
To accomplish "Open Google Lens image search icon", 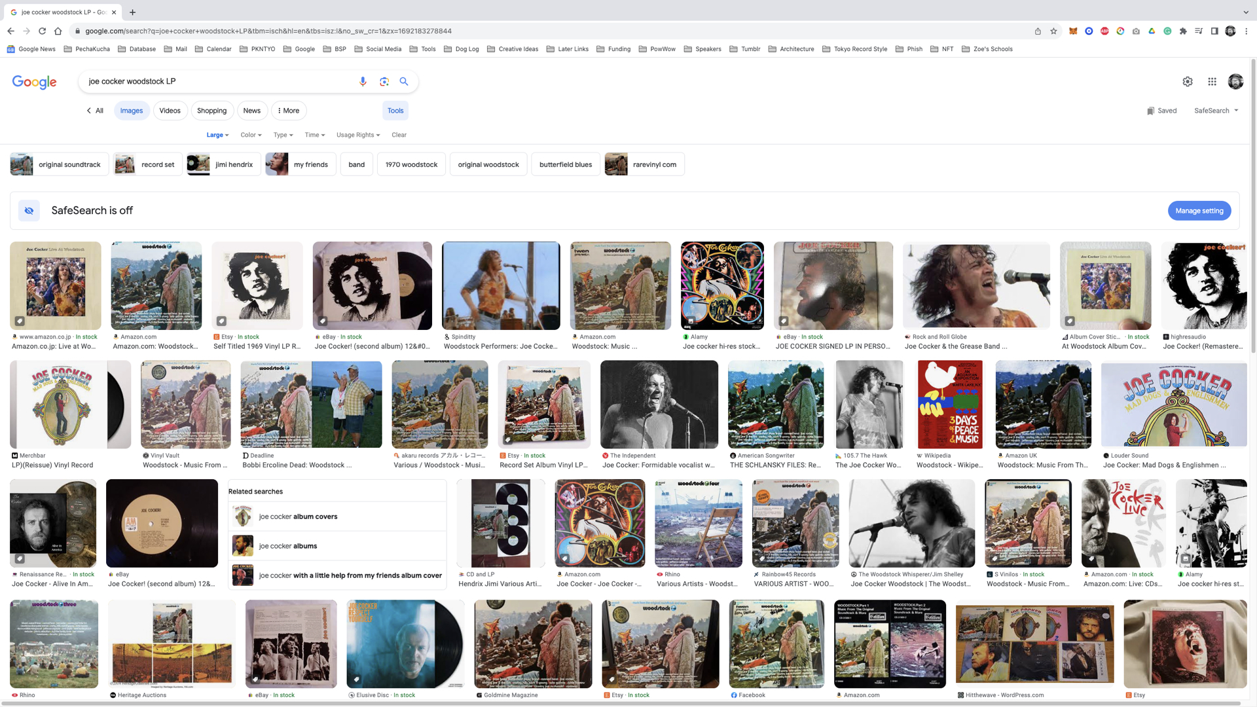I will tap(384, 81).
